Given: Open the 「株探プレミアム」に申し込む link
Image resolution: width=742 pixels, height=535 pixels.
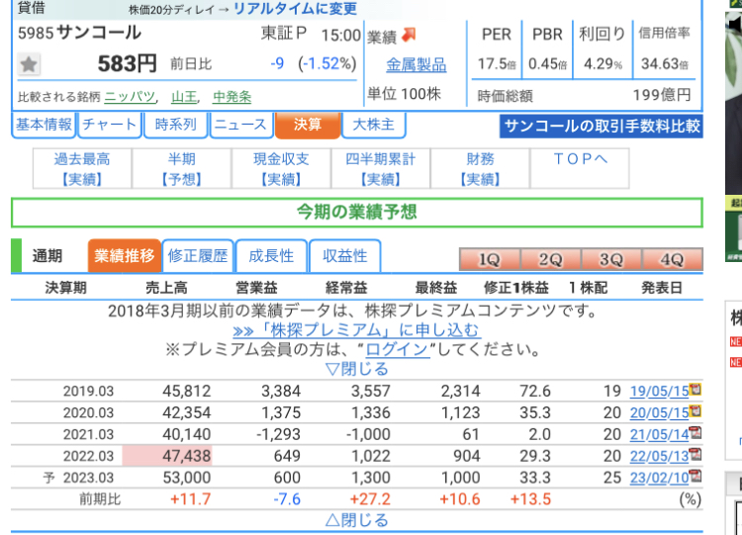Looking at the screenshot, I should [357, 330].
